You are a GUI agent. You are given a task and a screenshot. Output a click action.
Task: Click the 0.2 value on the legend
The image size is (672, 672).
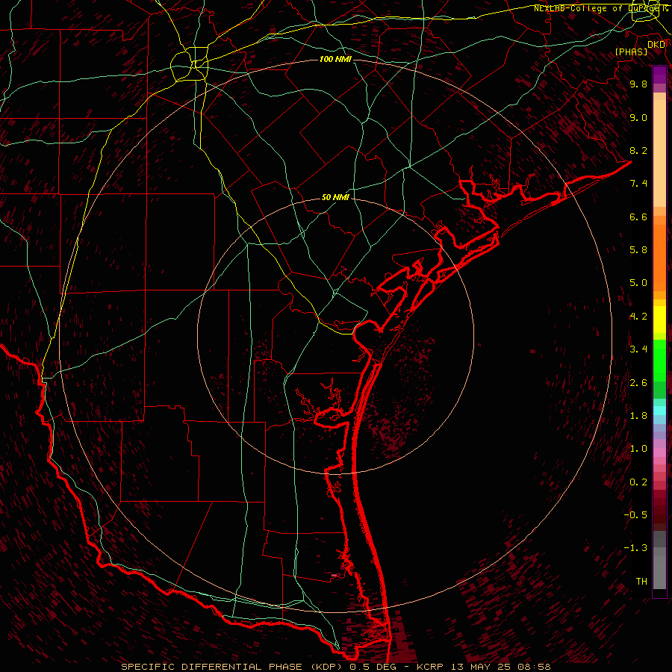click(638, 482)
